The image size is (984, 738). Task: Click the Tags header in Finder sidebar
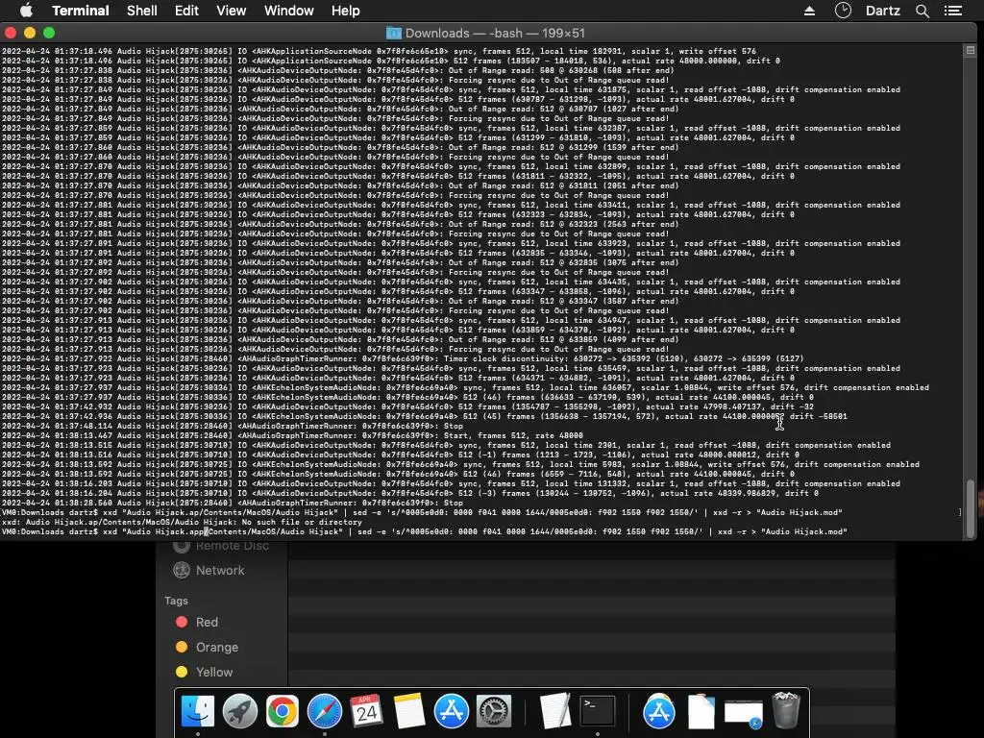[176, 601]
